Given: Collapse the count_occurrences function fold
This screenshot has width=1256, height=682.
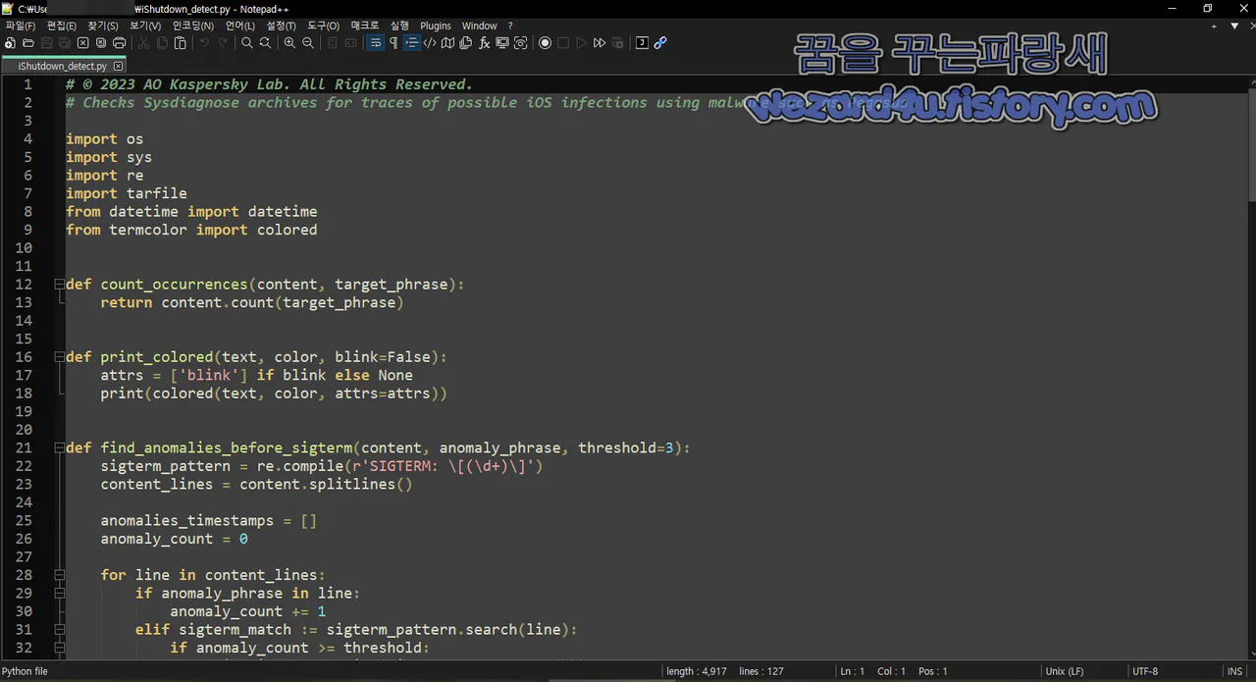Looking at the screenshot, I should coord(59,284).
